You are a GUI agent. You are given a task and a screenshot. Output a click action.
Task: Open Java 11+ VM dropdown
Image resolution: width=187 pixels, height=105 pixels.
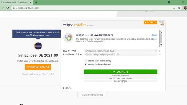pos(156,51)
